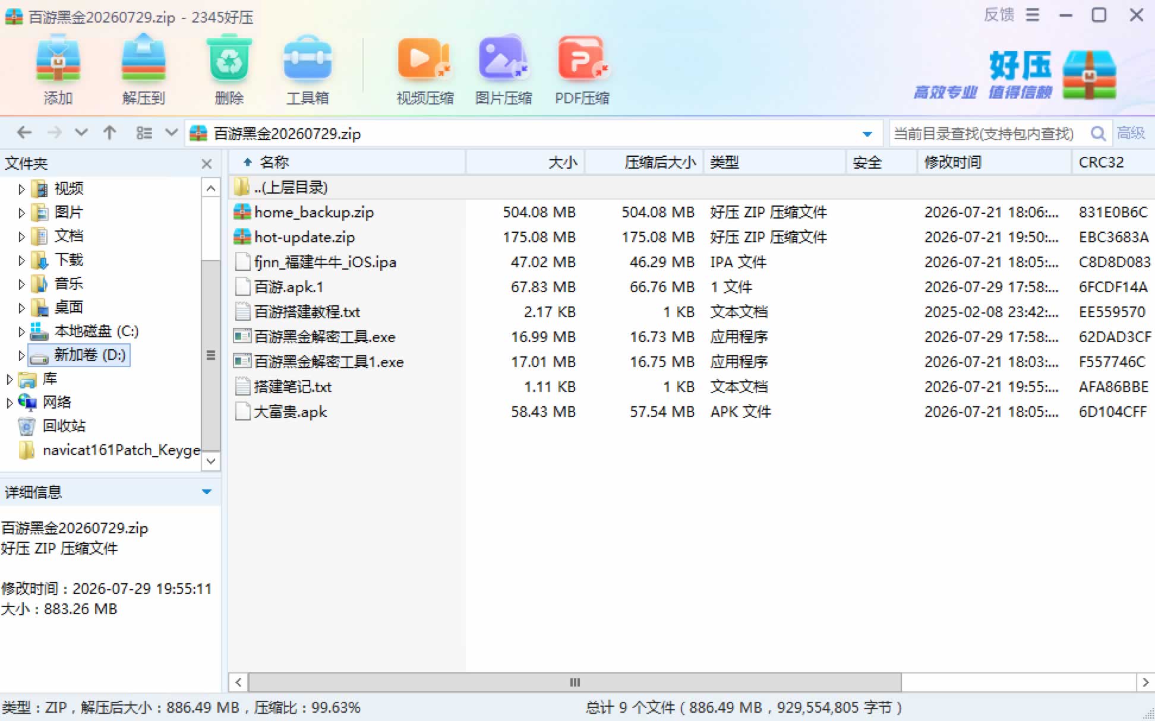Click the 大富贵.apk file icon
This screenshot has height=721, width=1155.
(x=242, y=412)
